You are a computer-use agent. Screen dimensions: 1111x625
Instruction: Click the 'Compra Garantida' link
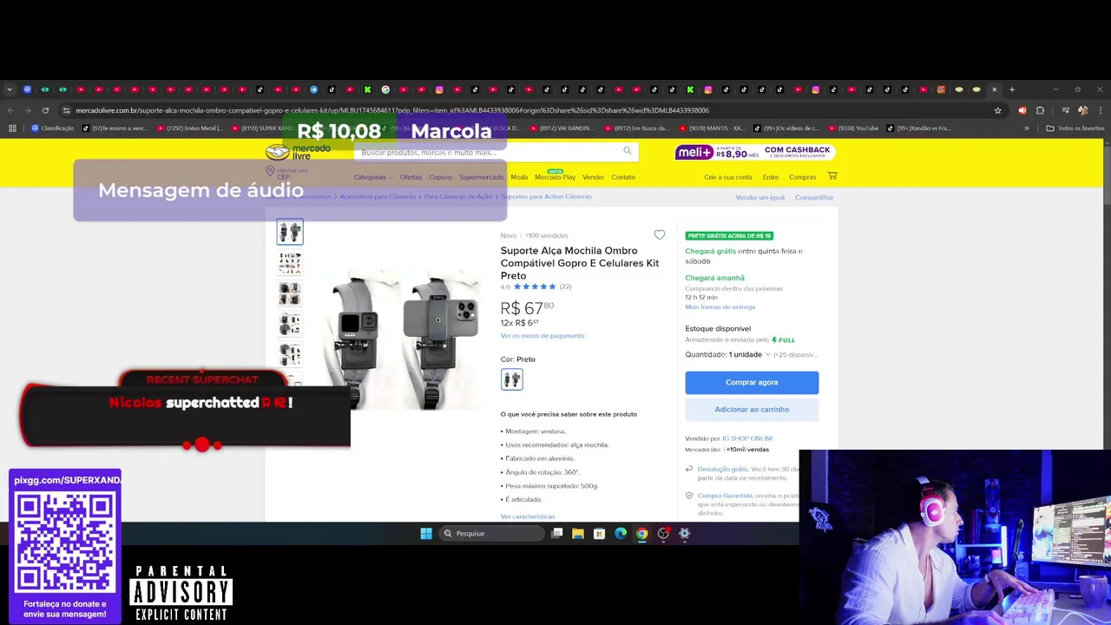pyautogui.click(x=725, y=495)
